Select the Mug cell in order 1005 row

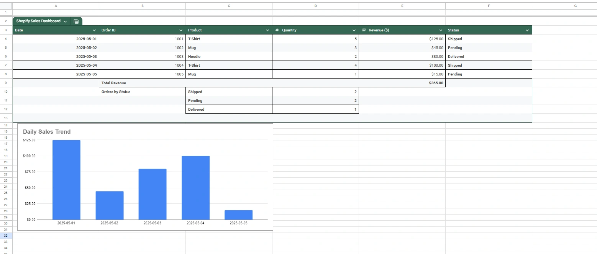click(229, 74)
